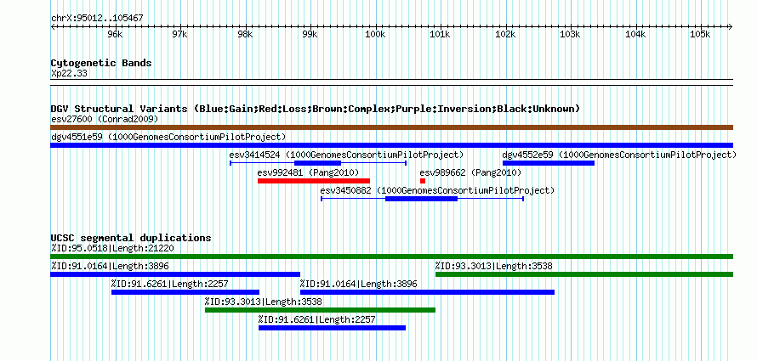Select the %ID:95.0518|Length:21220 duplication label
Image resolution: width=757 pixels, height=361 pixels.
coord(112,249)
